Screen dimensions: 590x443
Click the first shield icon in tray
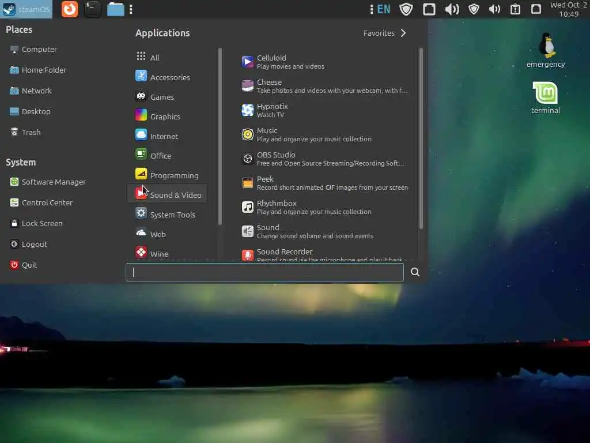coord(406,9)
